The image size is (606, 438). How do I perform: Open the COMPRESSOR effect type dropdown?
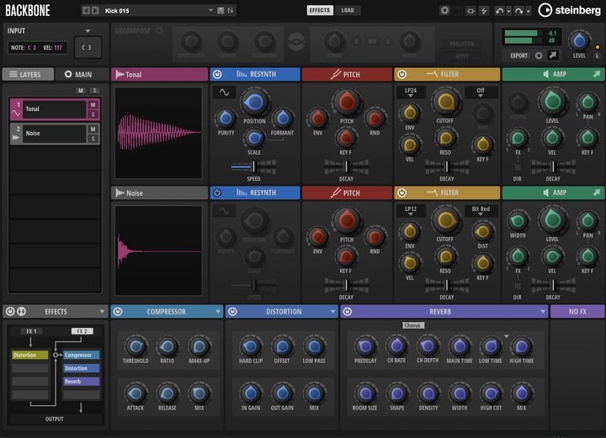tap(218, 311)
